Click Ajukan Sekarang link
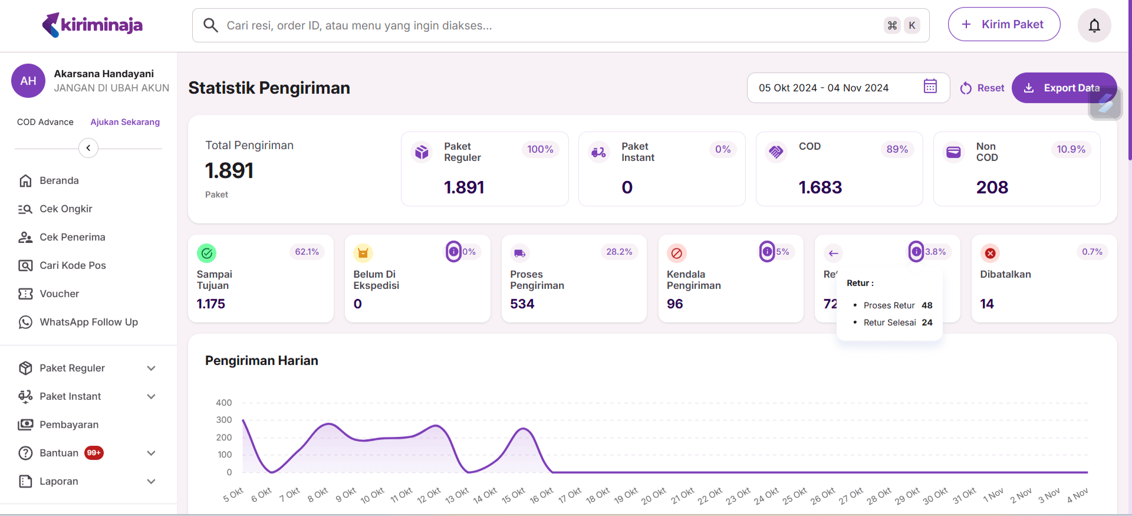Viewport: 1132px width, 516px height. click(x=125, y=122)
